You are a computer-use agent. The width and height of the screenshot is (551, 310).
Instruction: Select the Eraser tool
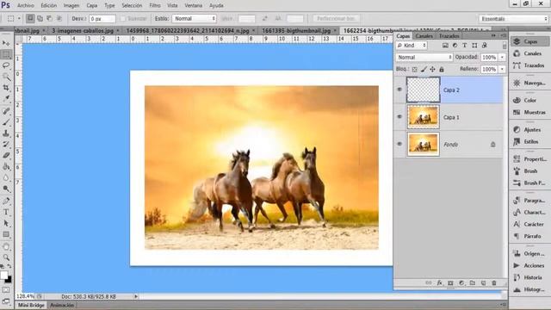(6, 155)
